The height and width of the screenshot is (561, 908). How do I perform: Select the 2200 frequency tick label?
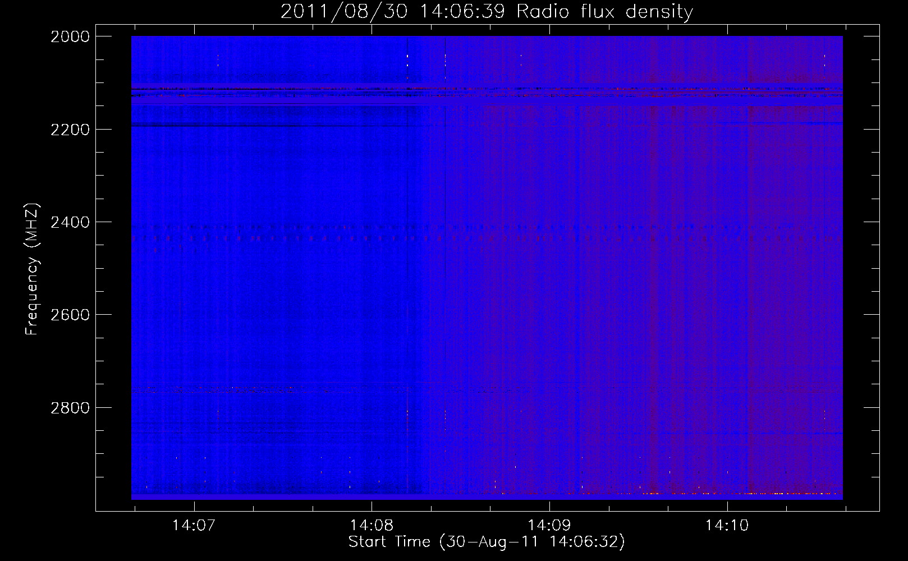(70, 130)
